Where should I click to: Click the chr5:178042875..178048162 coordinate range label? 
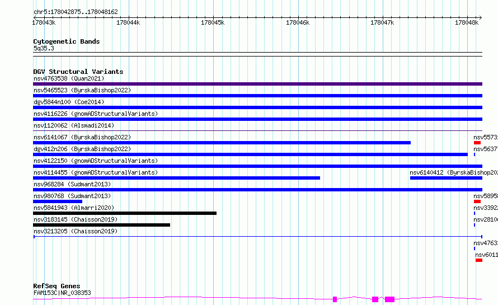click(76, 12)
